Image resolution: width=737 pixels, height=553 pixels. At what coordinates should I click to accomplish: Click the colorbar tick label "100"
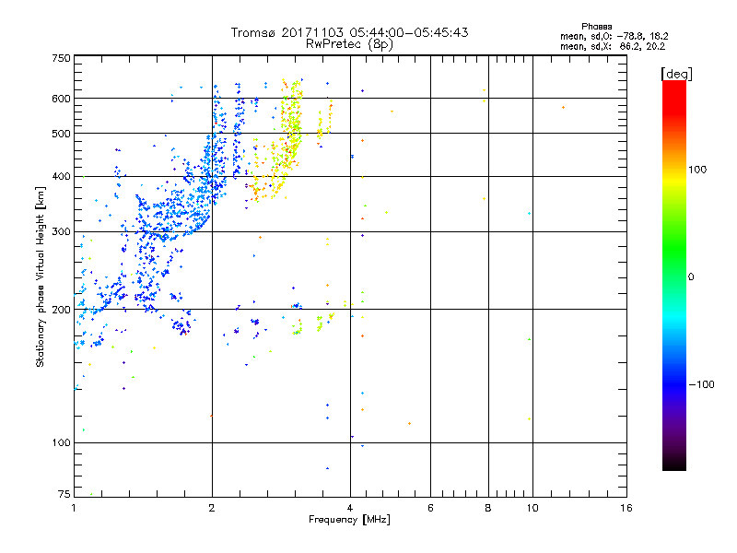(x=697, y=170)
